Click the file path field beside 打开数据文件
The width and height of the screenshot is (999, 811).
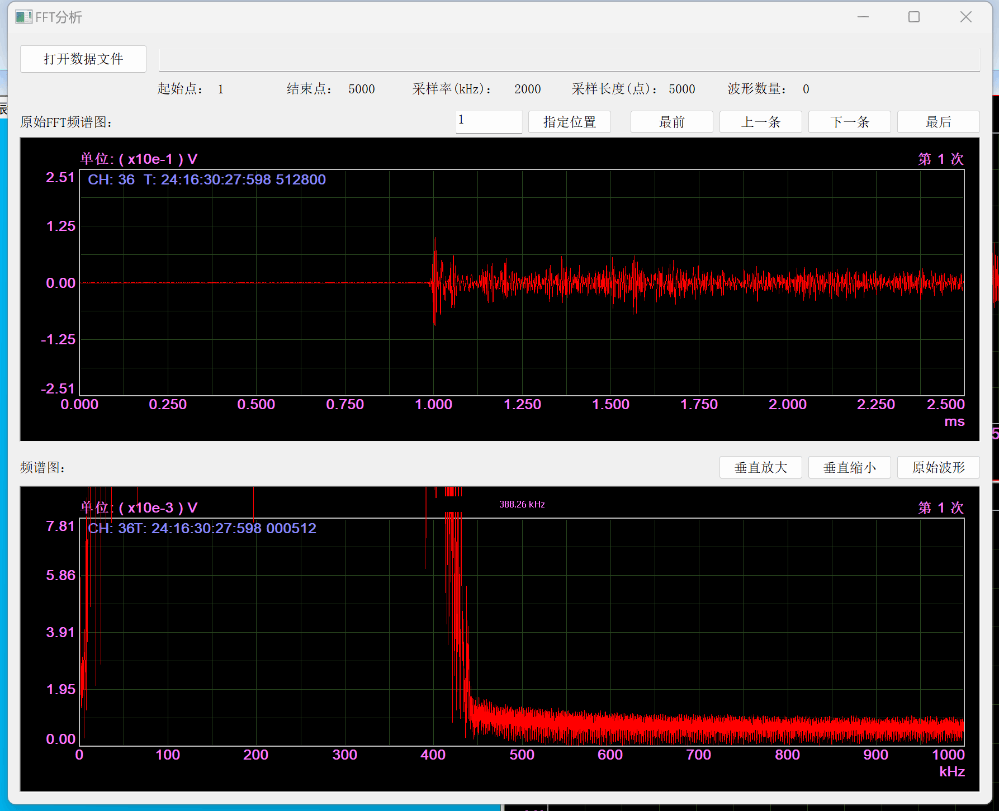coord(569,60)
